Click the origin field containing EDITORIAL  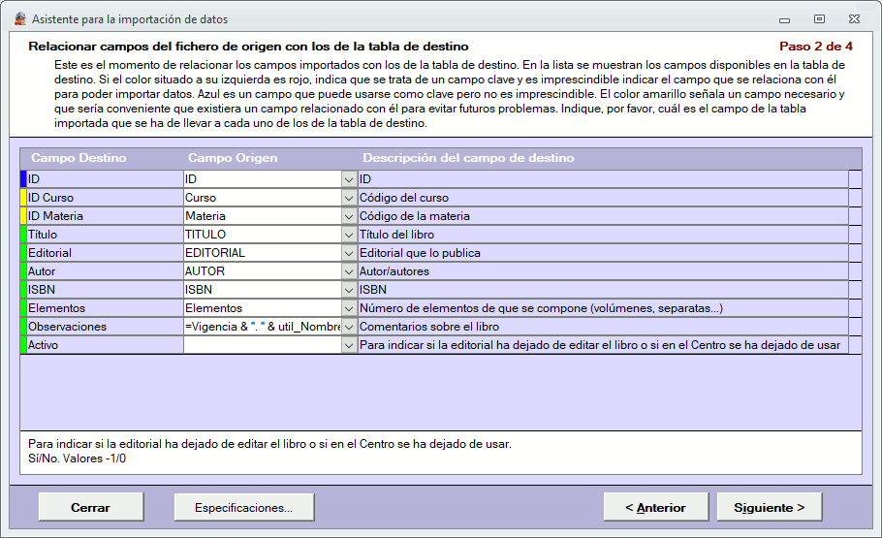pyautogui.click(x=262, y=253)
